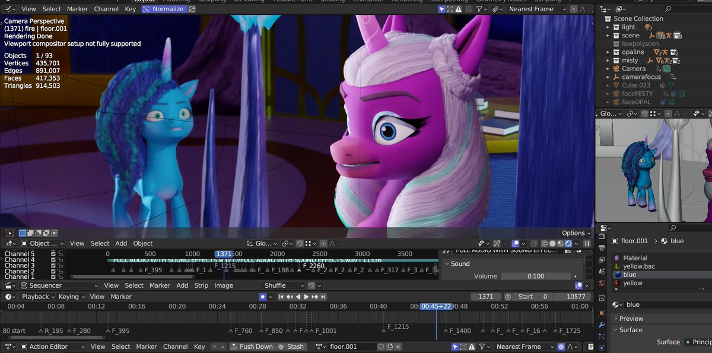The height and width of the screenshot is (353, 712).
Task: Open the Image menu in Sequencer
Action: pyautogui.click(x=224, y=285)
